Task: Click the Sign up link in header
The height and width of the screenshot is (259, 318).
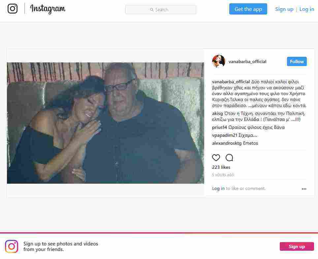Action: pyautogui.click(x=284, y=9)
